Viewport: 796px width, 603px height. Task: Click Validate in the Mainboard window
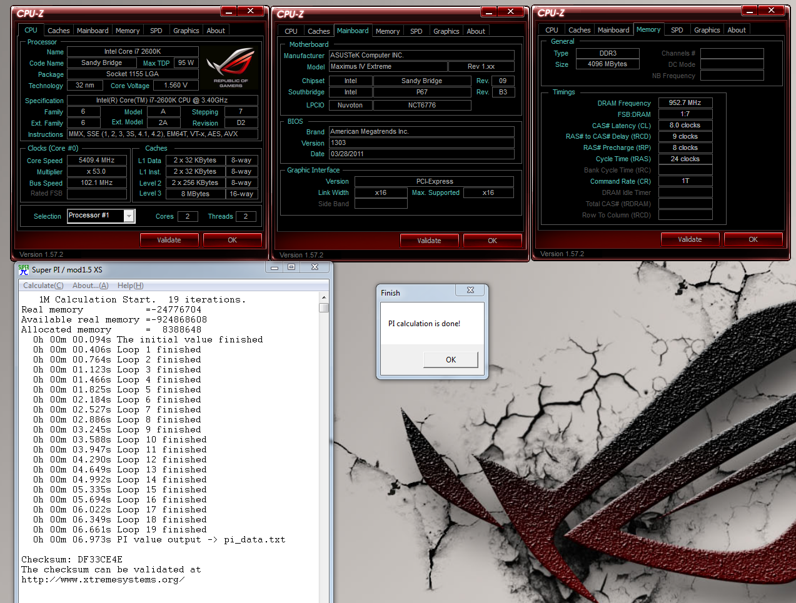click(429, 241)
